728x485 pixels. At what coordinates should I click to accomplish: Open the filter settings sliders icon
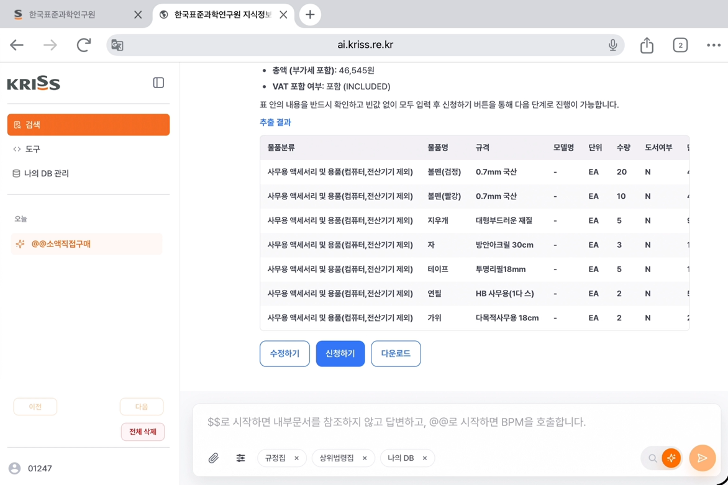(x=240, y=458)
